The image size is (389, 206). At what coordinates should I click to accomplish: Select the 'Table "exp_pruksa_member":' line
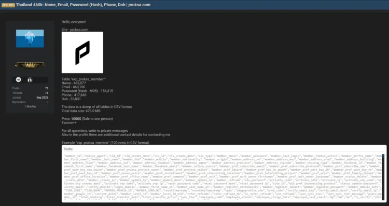tap(84, 79)
